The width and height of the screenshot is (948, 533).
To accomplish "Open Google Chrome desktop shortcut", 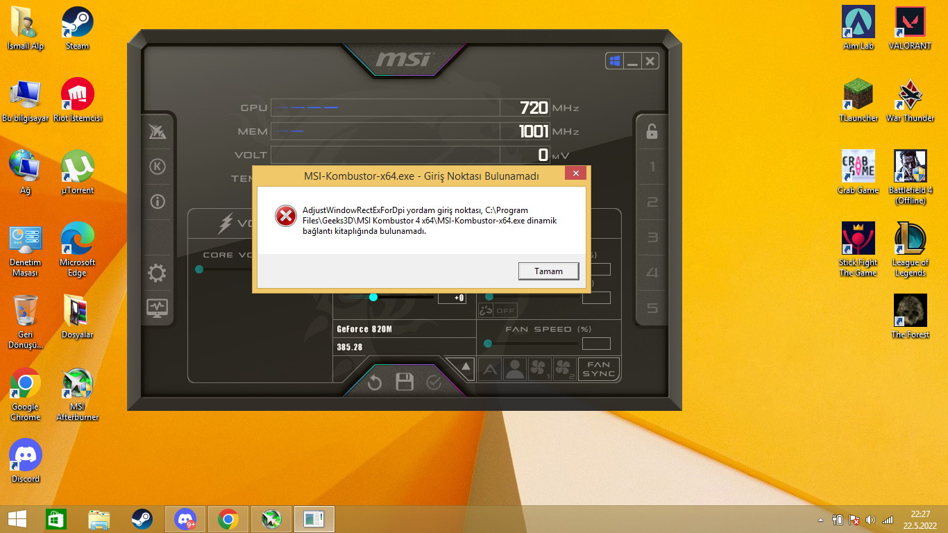I will 26,394.
